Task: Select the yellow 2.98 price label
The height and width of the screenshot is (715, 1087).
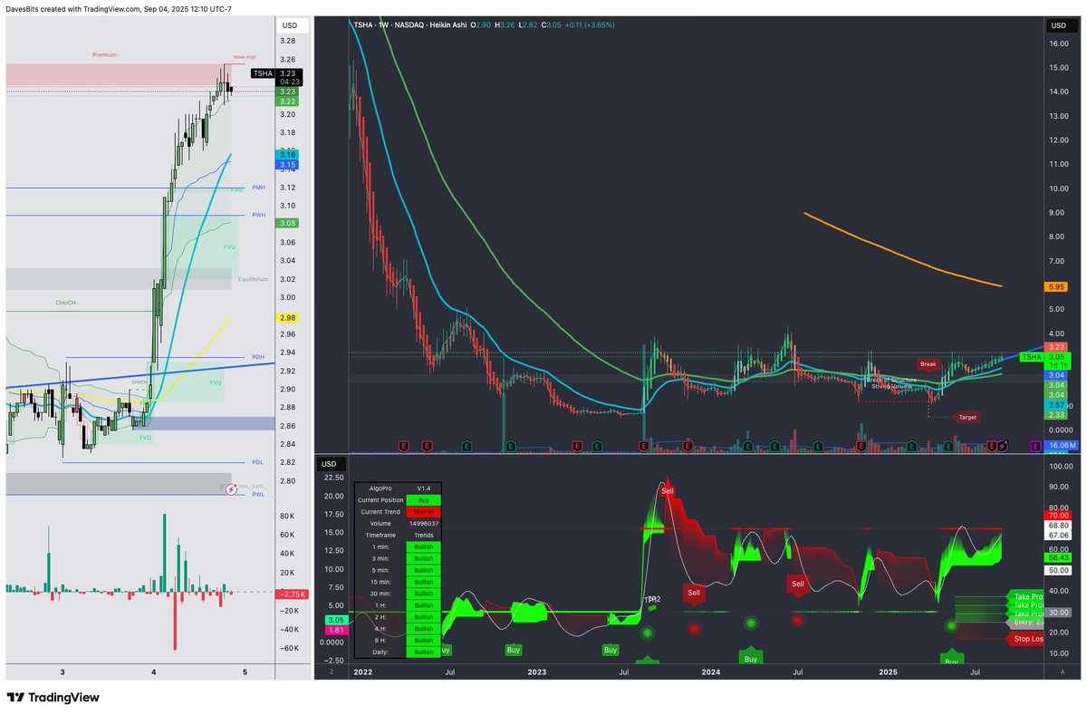Action: (288, 318)
